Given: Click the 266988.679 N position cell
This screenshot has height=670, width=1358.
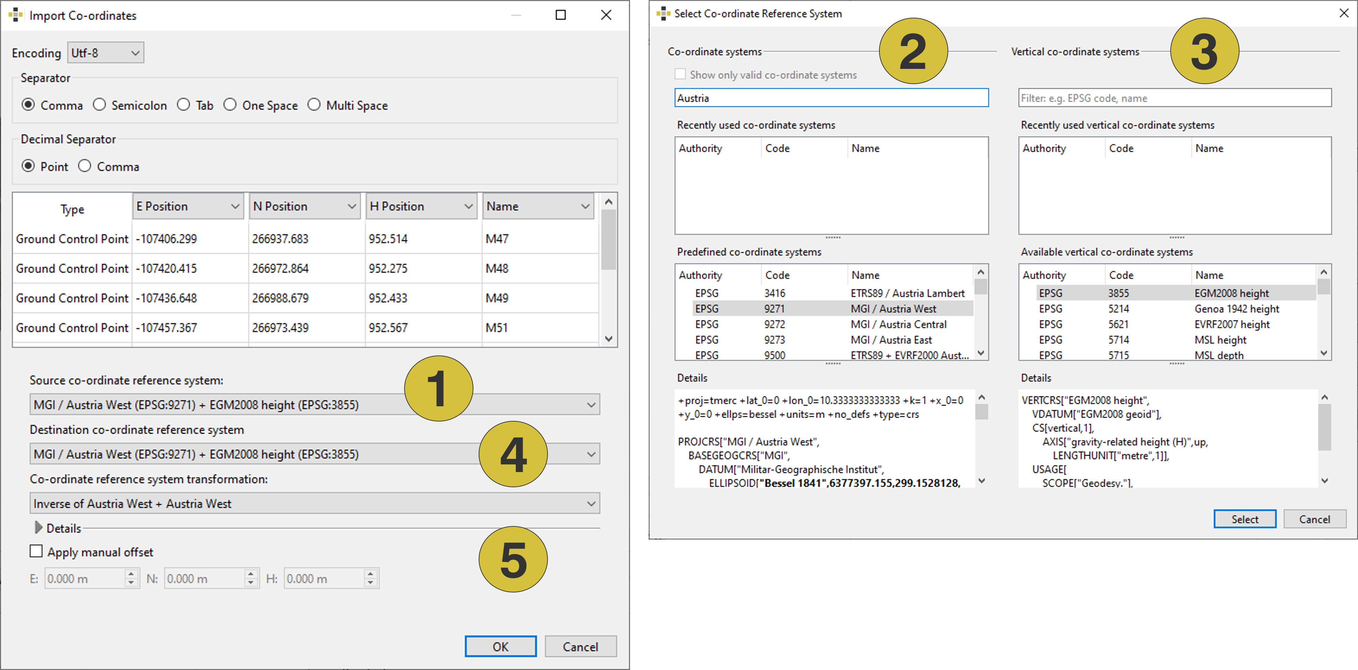Looking at the screenshot, I should (x=306, y=298).
